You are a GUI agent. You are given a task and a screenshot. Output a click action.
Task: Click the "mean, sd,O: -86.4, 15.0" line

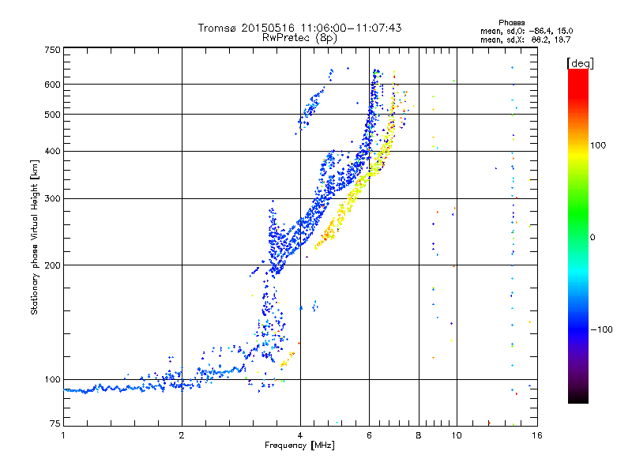tap(526, 31)
